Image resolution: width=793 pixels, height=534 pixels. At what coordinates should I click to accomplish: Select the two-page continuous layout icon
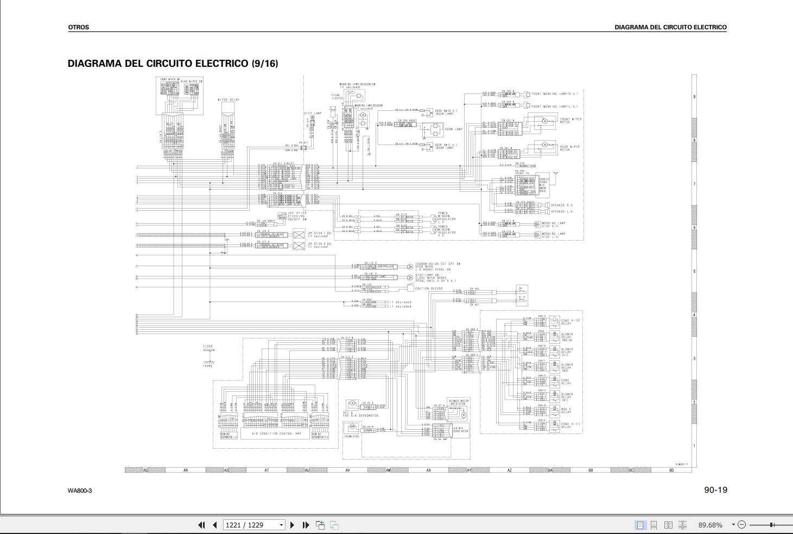click(x=682, y=525)
